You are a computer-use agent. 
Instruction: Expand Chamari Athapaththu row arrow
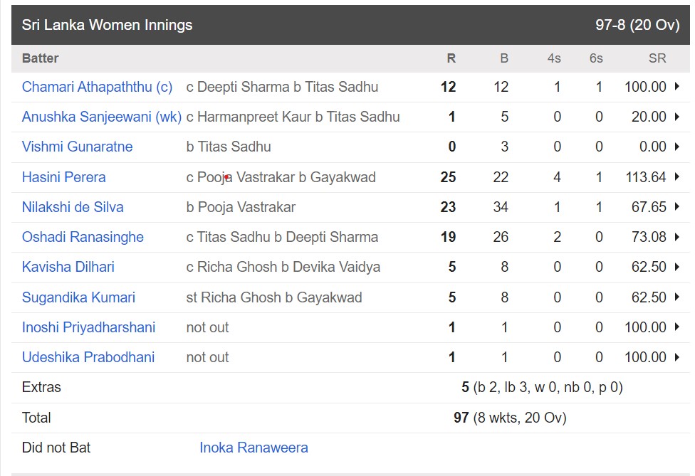click(x=676, y=86)
